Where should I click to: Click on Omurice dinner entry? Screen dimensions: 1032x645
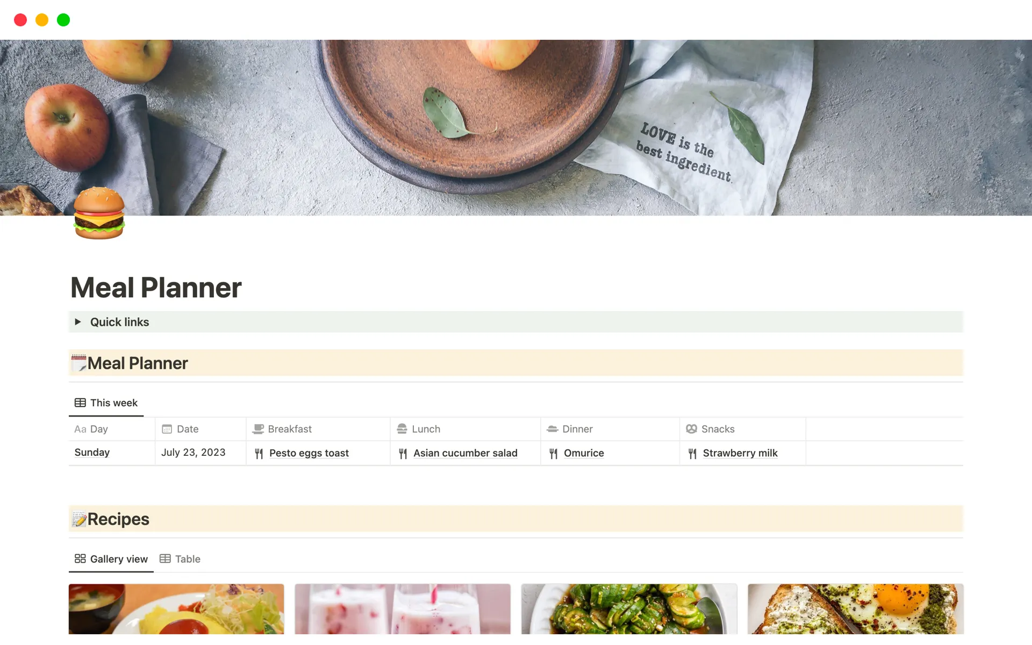[584, 453]
